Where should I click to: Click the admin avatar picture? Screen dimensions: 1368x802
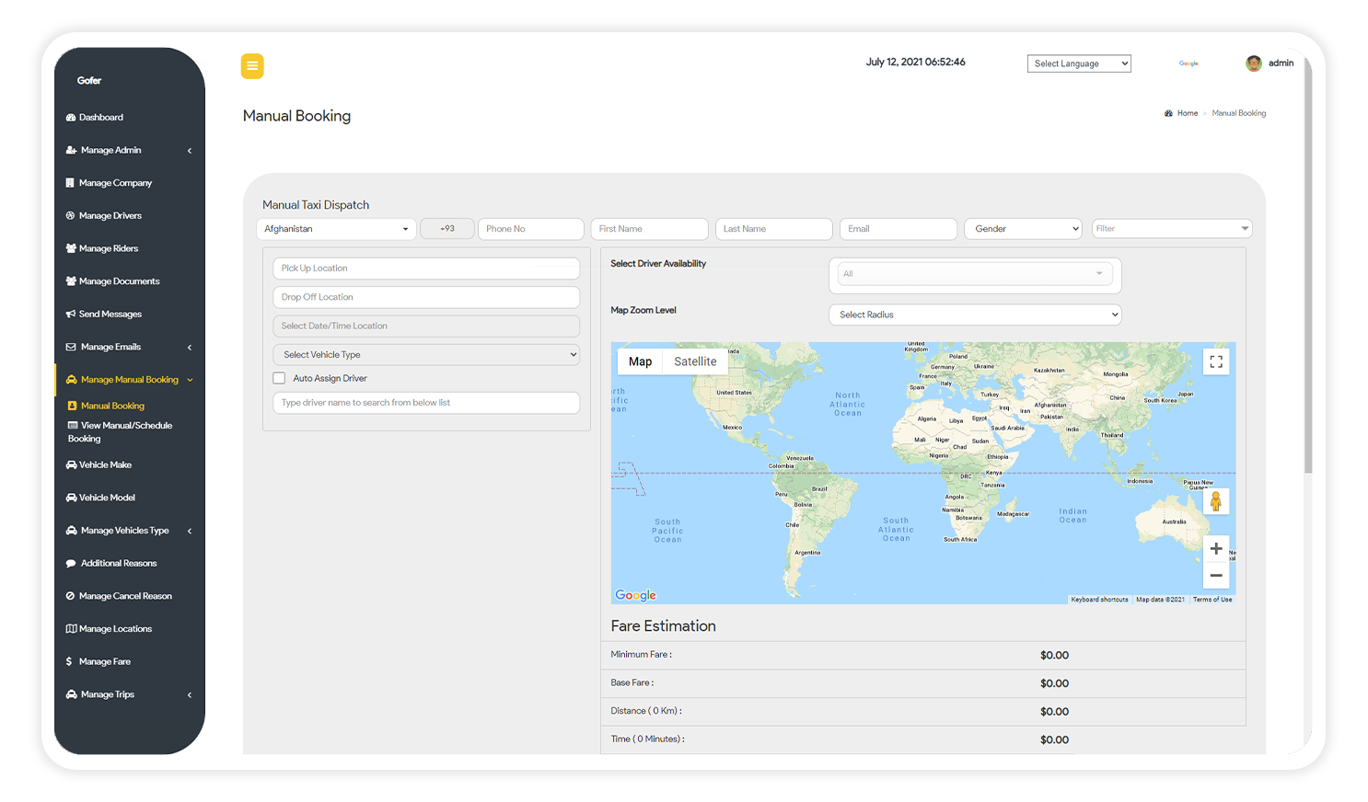pos(1254,63)
